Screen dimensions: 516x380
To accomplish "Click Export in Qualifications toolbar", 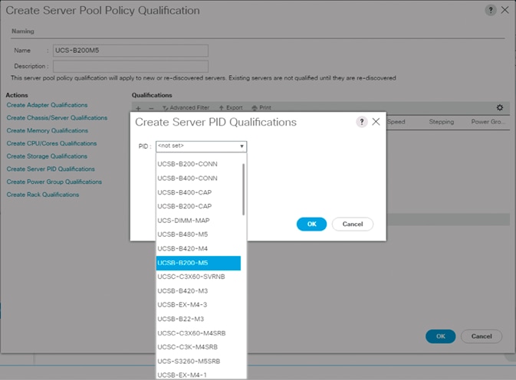I will (x=231, y=107).
